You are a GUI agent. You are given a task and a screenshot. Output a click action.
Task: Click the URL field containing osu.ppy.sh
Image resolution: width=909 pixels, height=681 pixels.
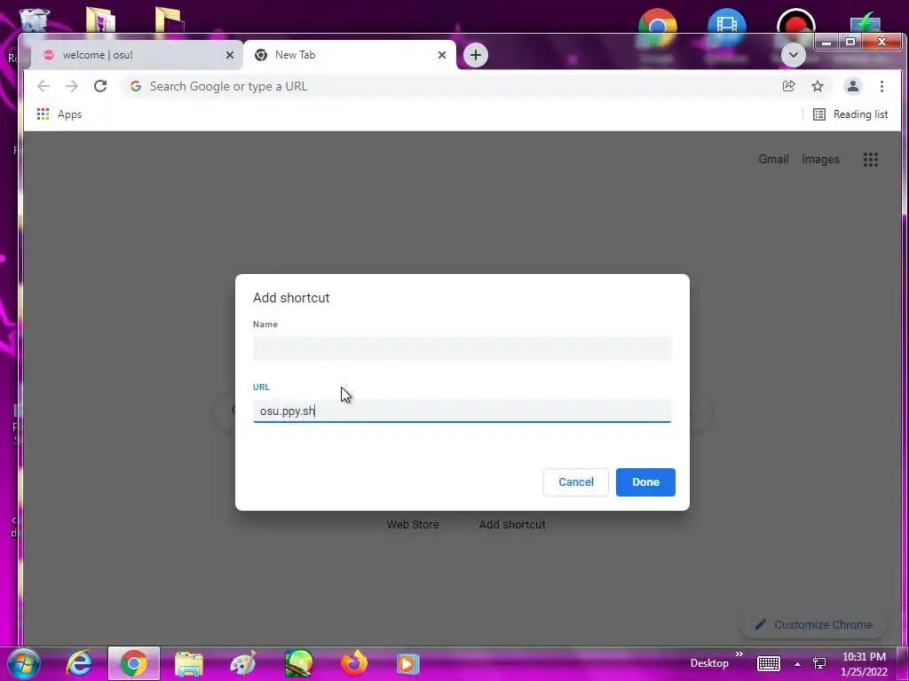[462, 411]
